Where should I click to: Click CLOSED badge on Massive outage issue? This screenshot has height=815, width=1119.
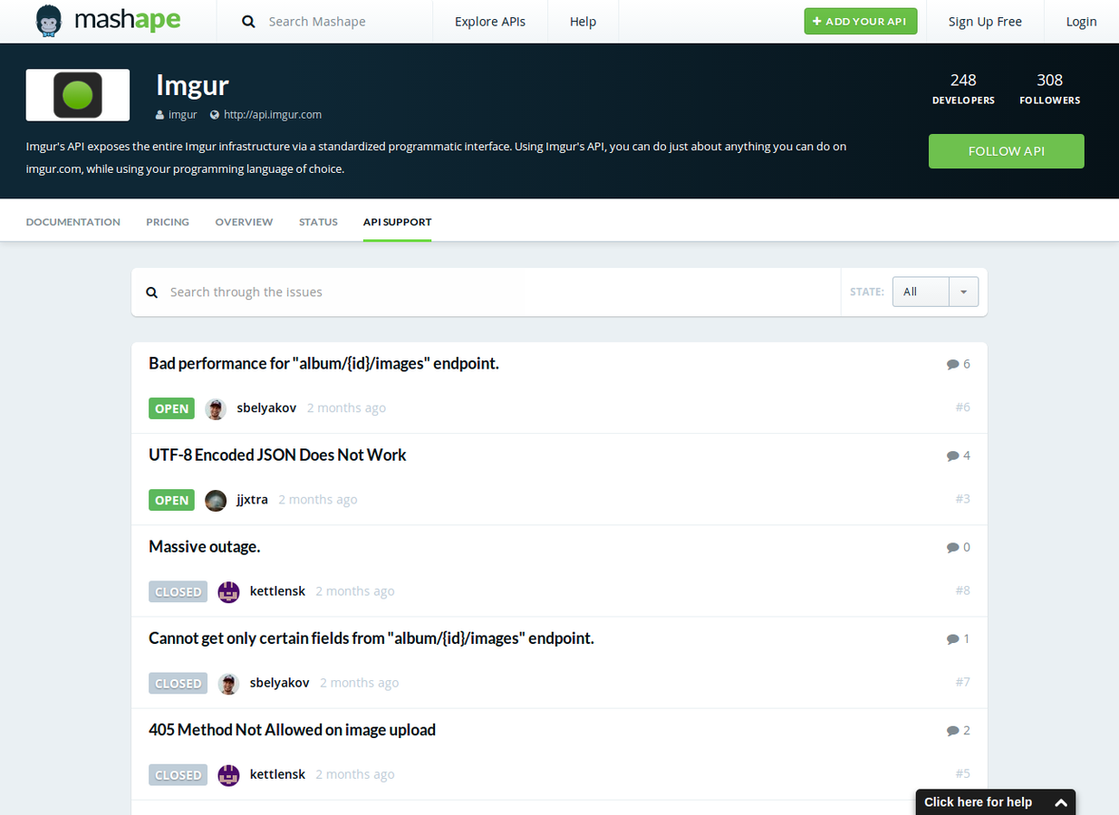coord(178,591)
